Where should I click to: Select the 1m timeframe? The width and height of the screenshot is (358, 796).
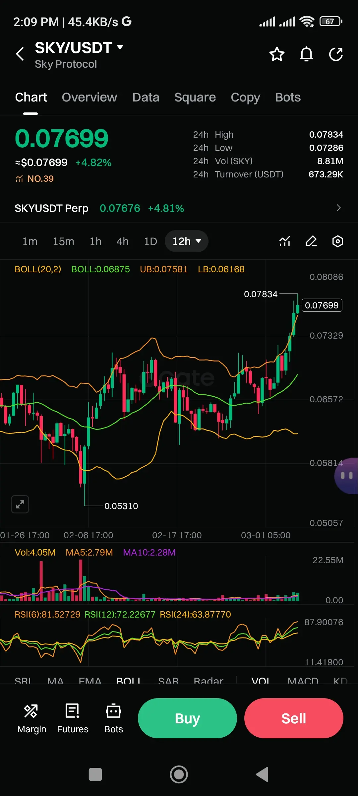coord(30,241)
